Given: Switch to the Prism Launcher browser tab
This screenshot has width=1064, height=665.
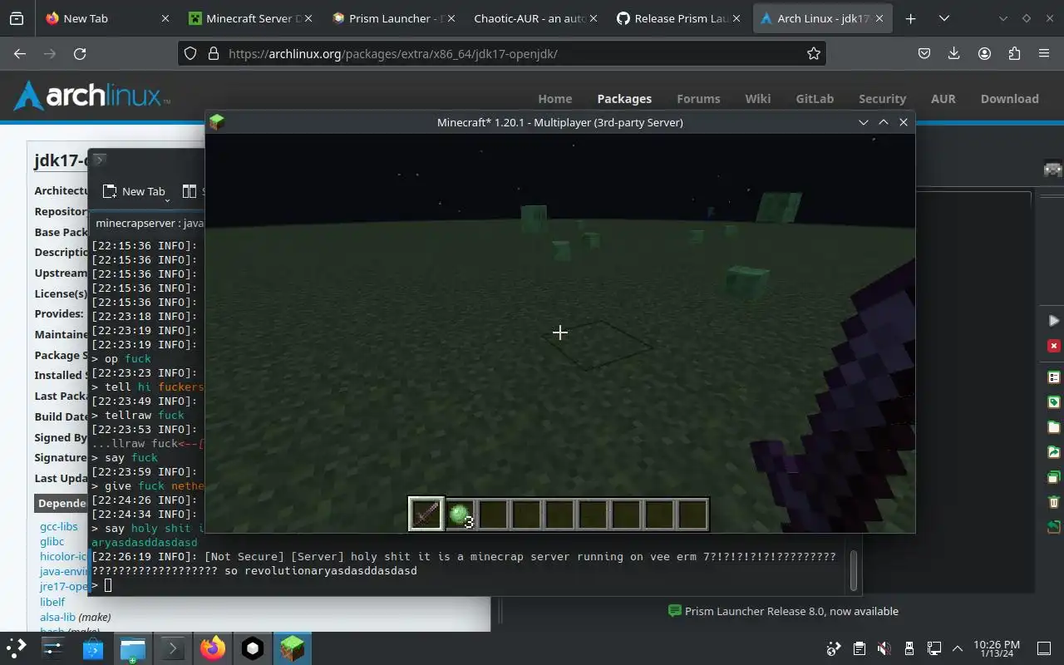Looking at the screenshot, I should coord(392,18).
